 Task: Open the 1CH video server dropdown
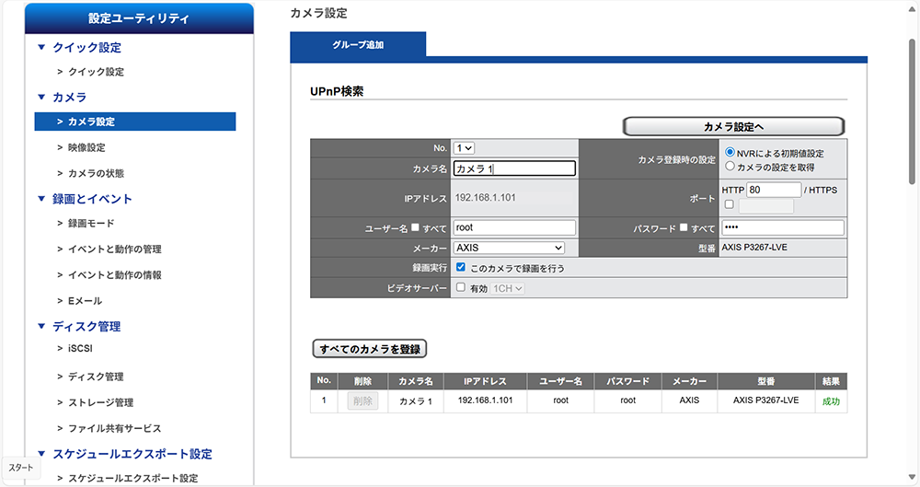point(507,288)
